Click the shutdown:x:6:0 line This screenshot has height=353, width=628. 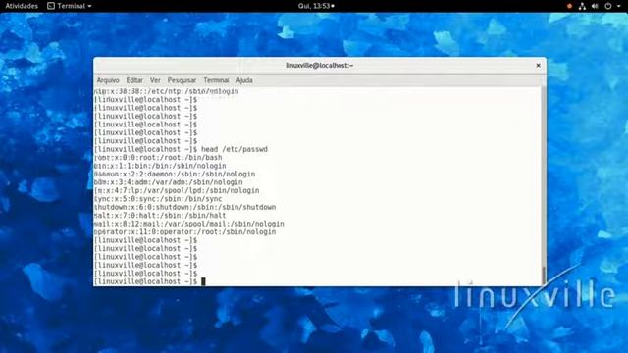click(184, 207)
